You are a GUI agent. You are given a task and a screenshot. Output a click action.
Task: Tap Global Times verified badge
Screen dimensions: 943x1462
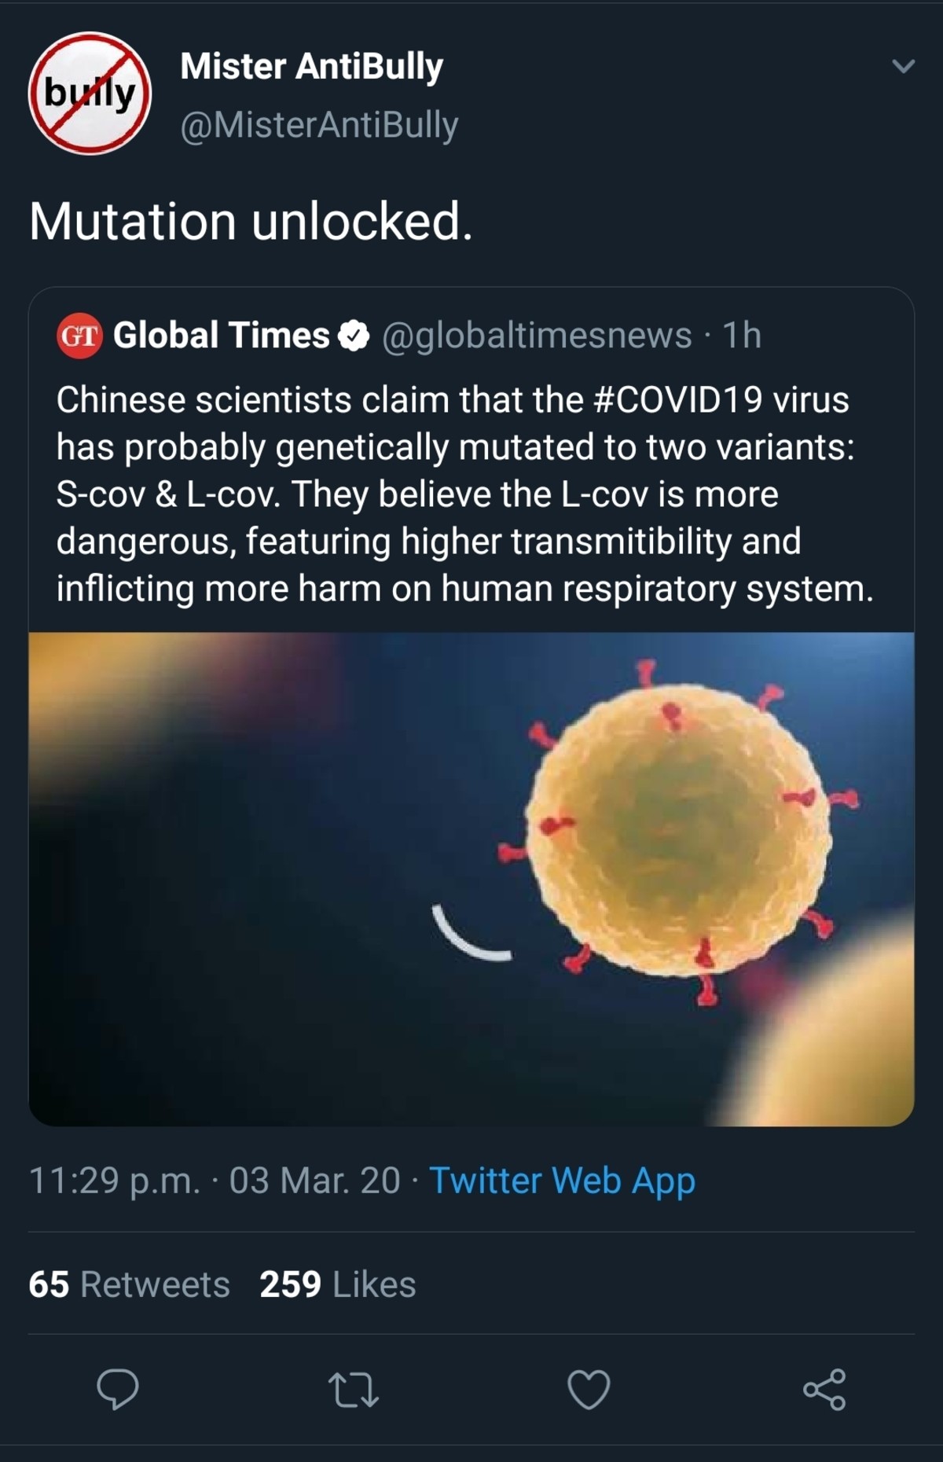pos(354,336)
